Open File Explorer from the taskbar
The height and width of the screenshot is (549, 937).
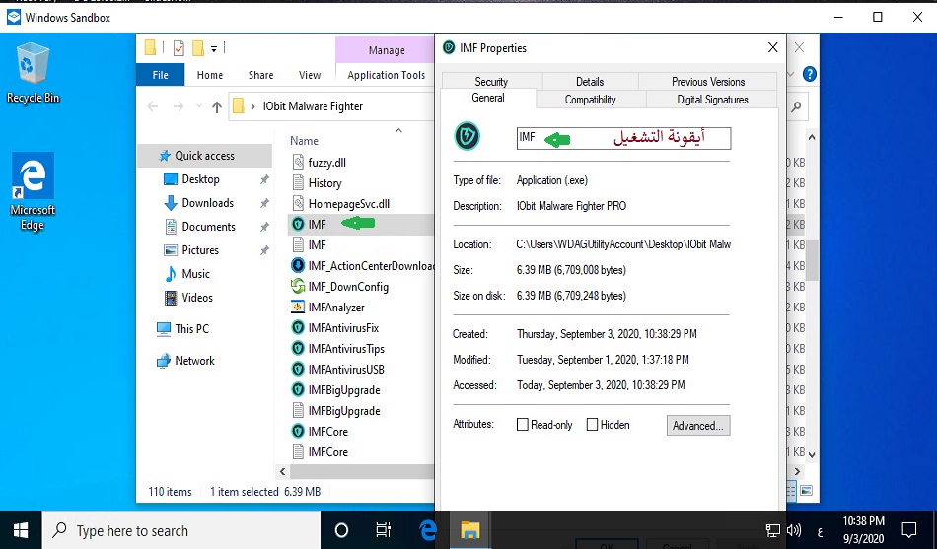[469, 530]
